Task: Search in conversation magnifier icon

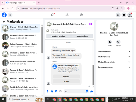Action: 118,42
